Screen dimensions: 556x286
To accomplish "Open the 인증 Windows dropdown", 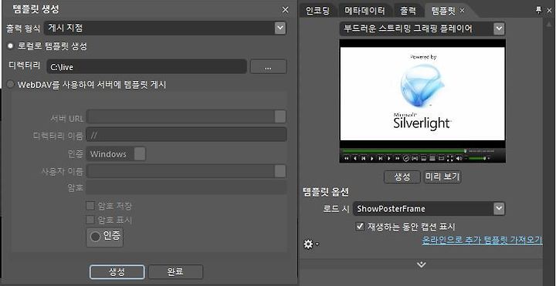I will (140, 154).
